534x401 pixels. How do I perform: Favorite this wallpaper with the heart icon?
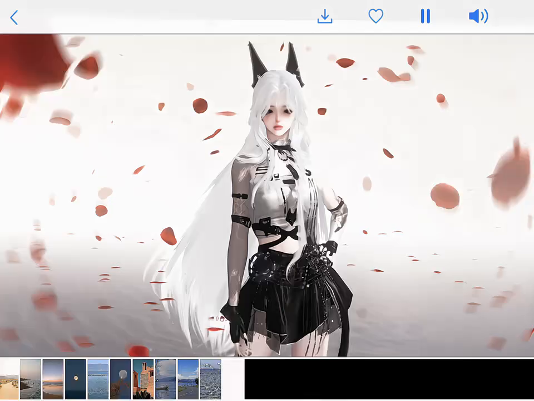(x=376, y=16)
